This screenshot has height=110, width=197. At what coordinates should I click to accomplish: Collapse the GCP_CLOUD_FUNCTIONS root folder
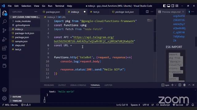pos(25,17)
